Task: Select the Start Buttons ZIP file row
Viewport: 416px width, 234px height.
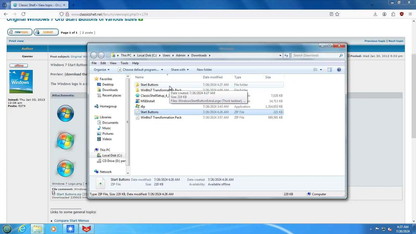Action: 209,112
